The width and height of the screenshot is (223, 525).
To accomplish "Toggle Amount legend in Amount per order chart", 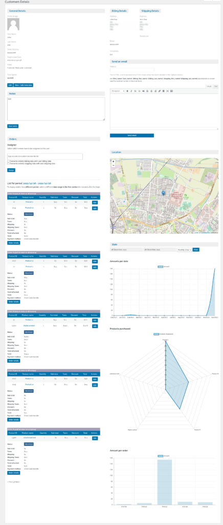I will coord(163,456).
